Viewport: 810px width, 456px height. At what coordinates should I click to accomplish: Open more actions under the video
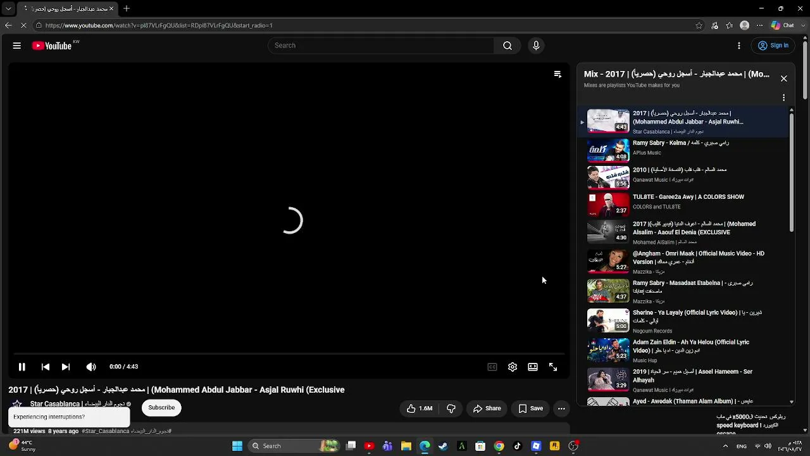click(x=561, y=408)
